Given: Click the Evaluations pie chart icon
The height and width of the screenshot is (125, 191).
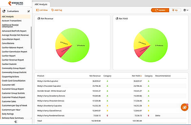Looking at the screenshot, I should [x=4, y=11].
